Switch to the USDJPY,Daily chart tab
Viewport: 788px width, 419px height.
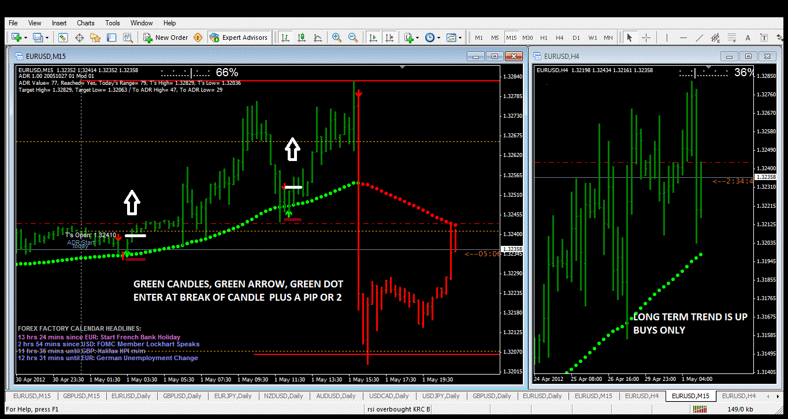[440, 396]
